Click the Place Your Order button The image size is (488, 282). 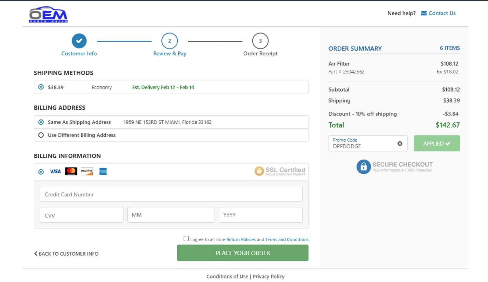[x=243, y=253]
